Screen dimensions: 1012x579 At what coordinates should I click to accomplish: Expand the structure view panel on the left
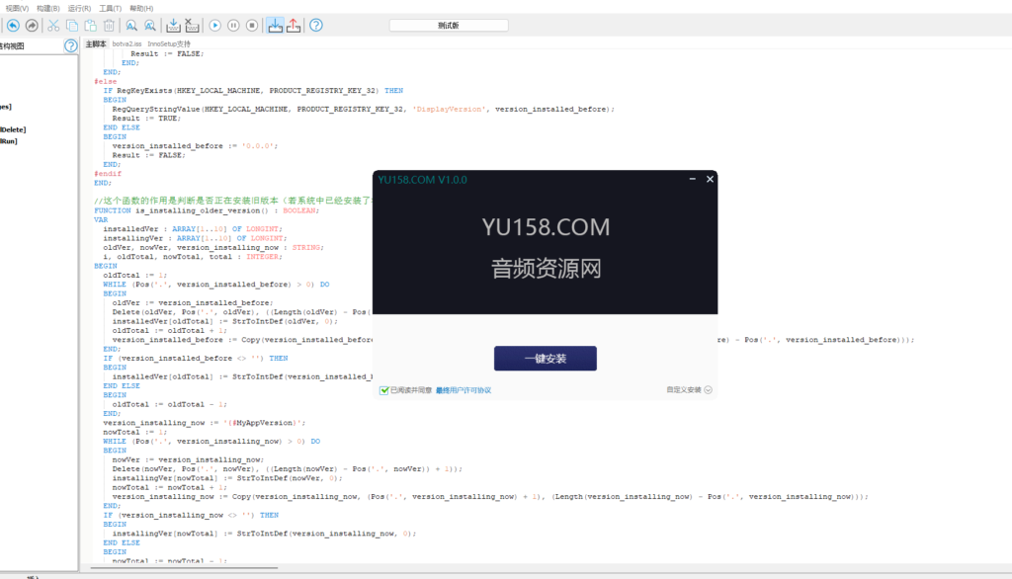click(x=69, y=43)
